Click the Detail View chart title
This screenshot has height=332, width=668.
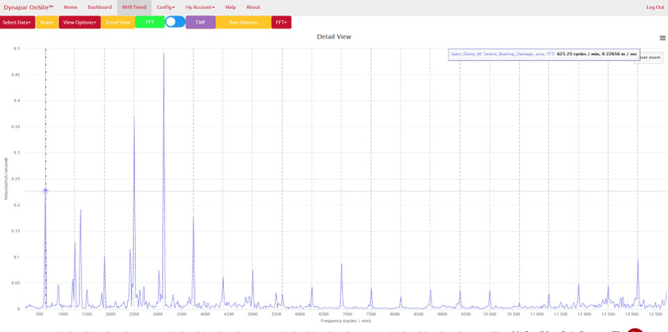point(334,37)
